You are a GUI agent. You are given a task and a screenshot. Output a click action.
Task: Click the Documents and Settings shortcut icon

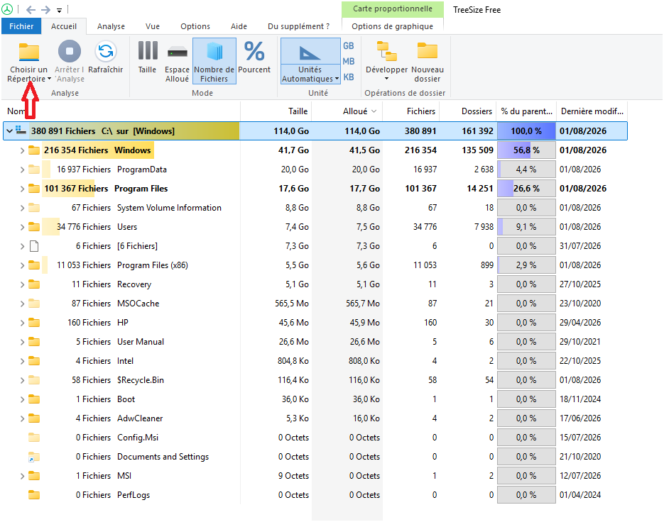point(34,457)
